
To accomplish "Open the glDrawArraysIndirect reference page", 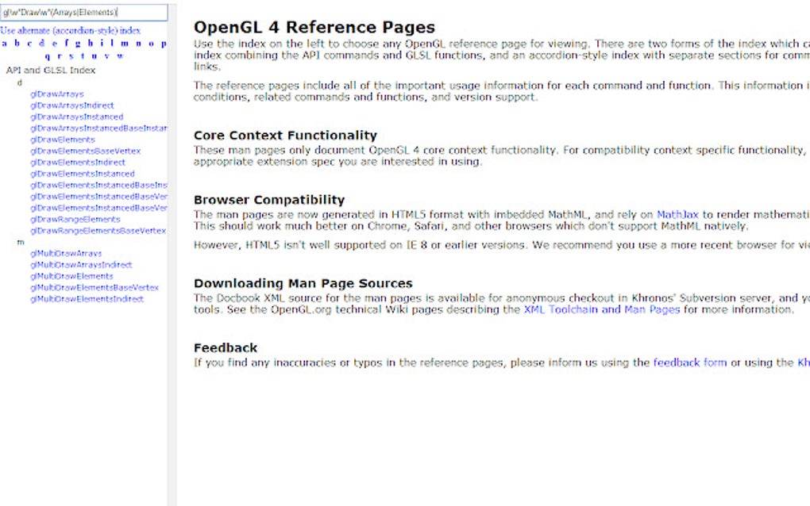I will (71, 105).
